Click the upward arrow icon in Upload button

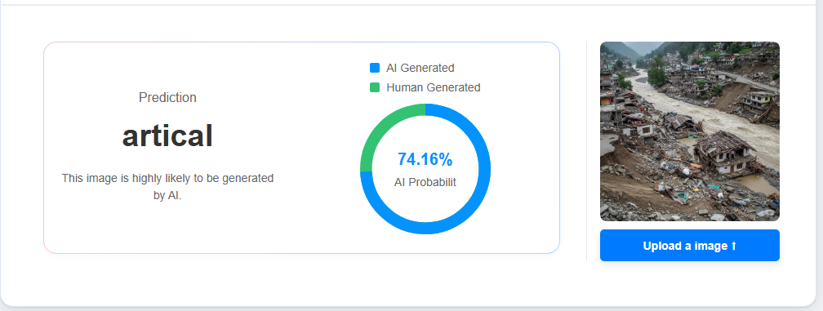[733, 246]
